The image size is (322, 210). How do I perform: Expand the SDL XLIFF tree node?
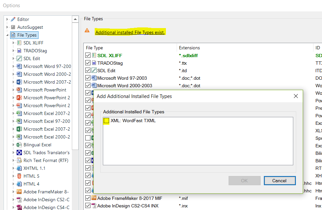coord(14,43)
